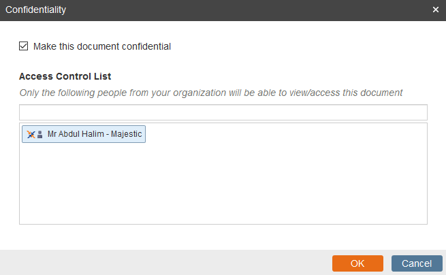Dismiss the dialog using the Cancel button

(417, 263)
